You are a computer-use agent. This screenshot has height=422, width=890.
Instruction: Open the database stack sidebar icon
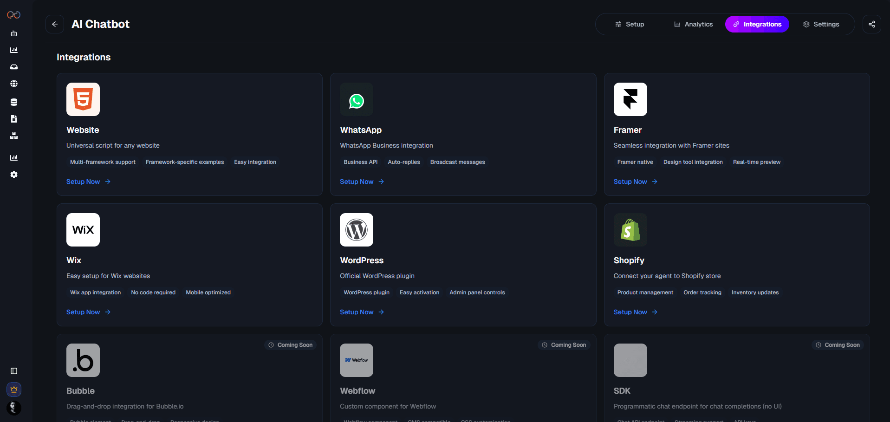(x=14, y=102)
